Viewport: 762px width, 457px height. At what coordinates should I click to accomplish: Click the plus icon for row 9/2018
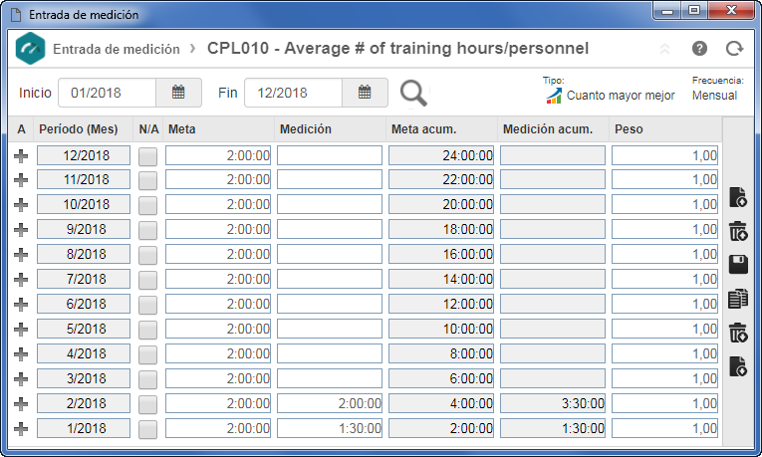pos(21,230)
